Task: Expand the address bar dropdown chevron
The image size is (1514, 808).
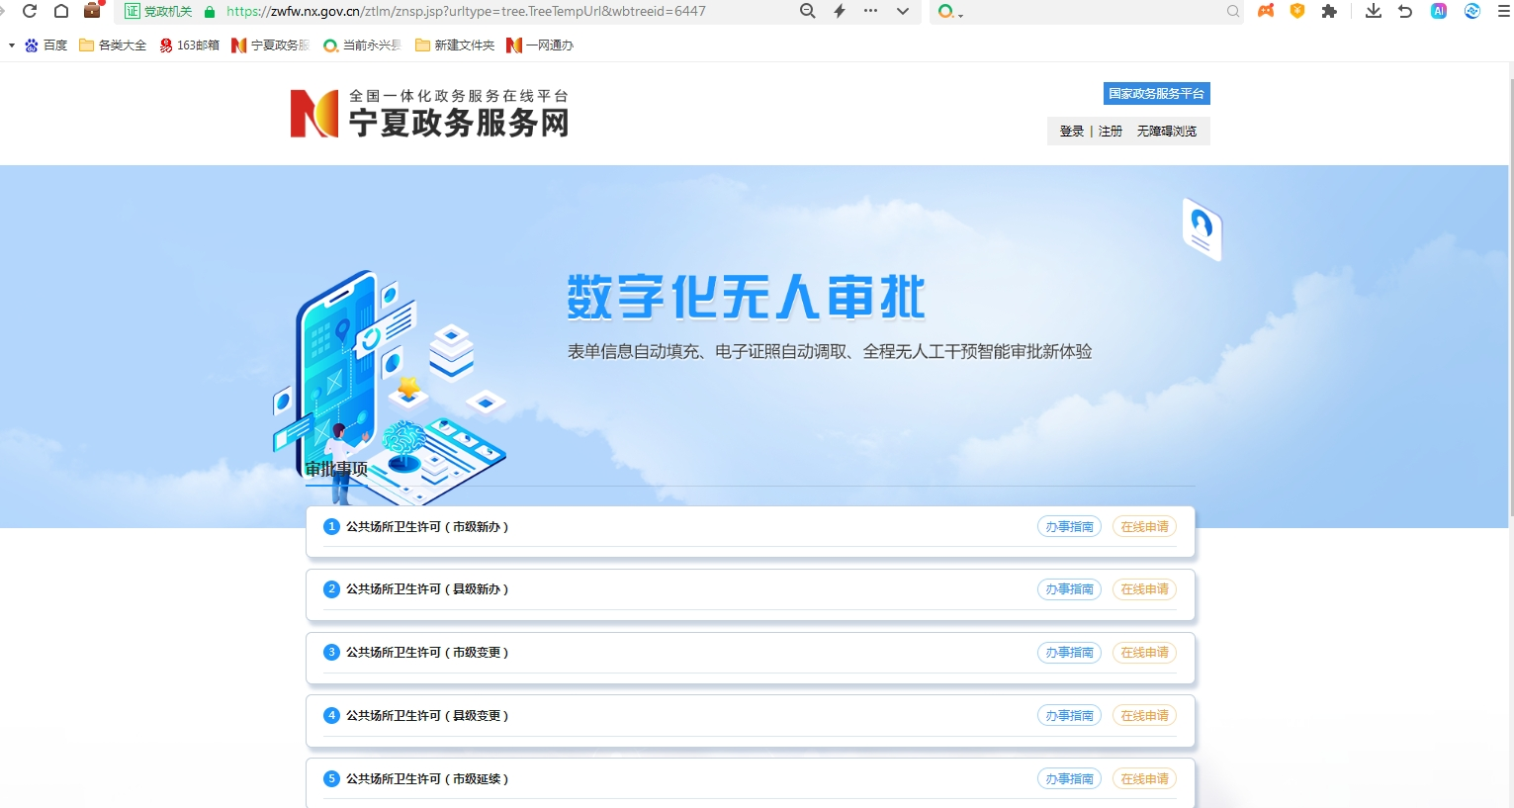Action: (x=902, y=11)
